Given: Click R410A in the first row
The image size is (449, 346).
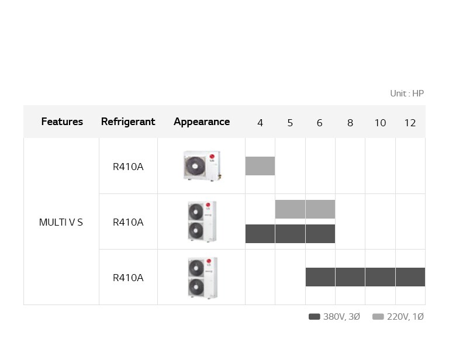Looking at the screenshot, I should (128, 167).
